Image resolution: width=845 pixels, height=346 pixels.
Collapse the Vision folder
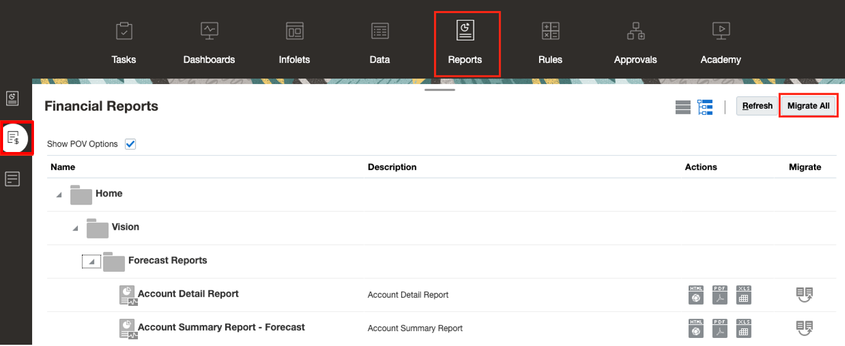pyautogui.click(x=75, y=228)
